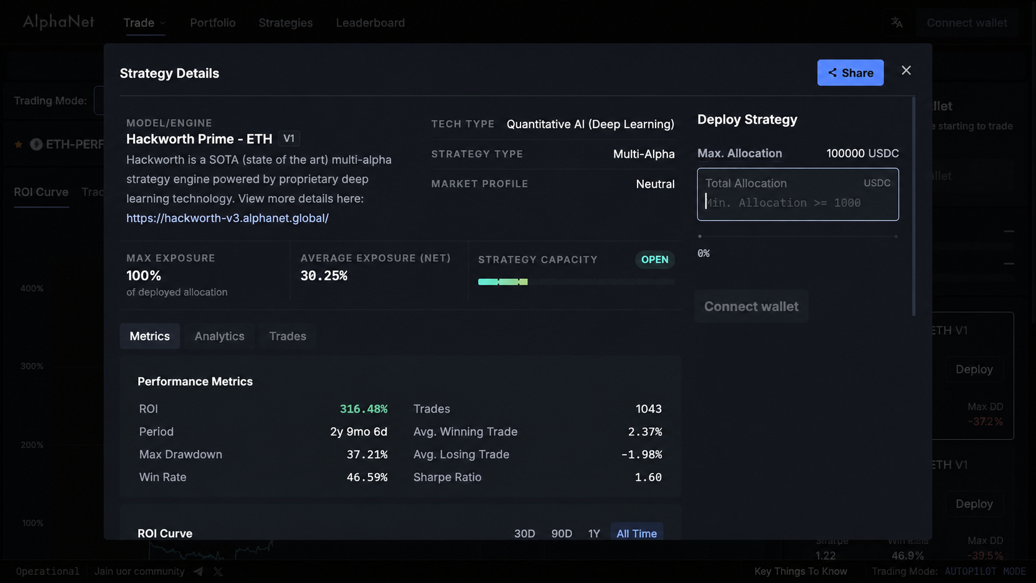This screenshot has height=583, width=1036.
Task: Select 30D ROI curve range
Action: 524,533
